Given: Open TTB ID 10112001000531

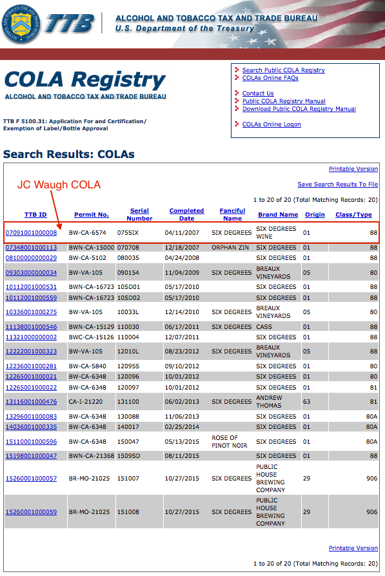Looking at the screenshot, I should coord(31,287).
